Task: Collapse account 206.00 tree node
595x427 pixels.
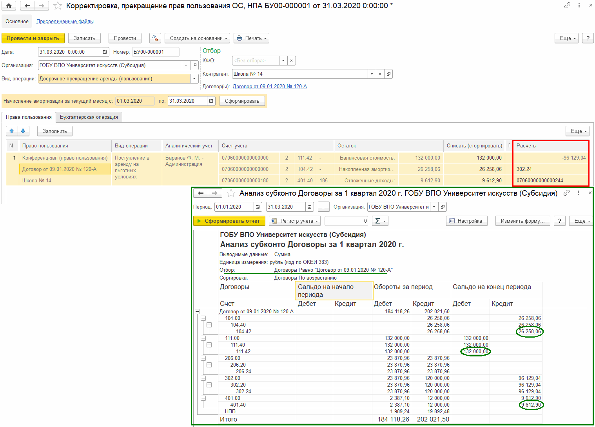Action: (x=203, y=358)
